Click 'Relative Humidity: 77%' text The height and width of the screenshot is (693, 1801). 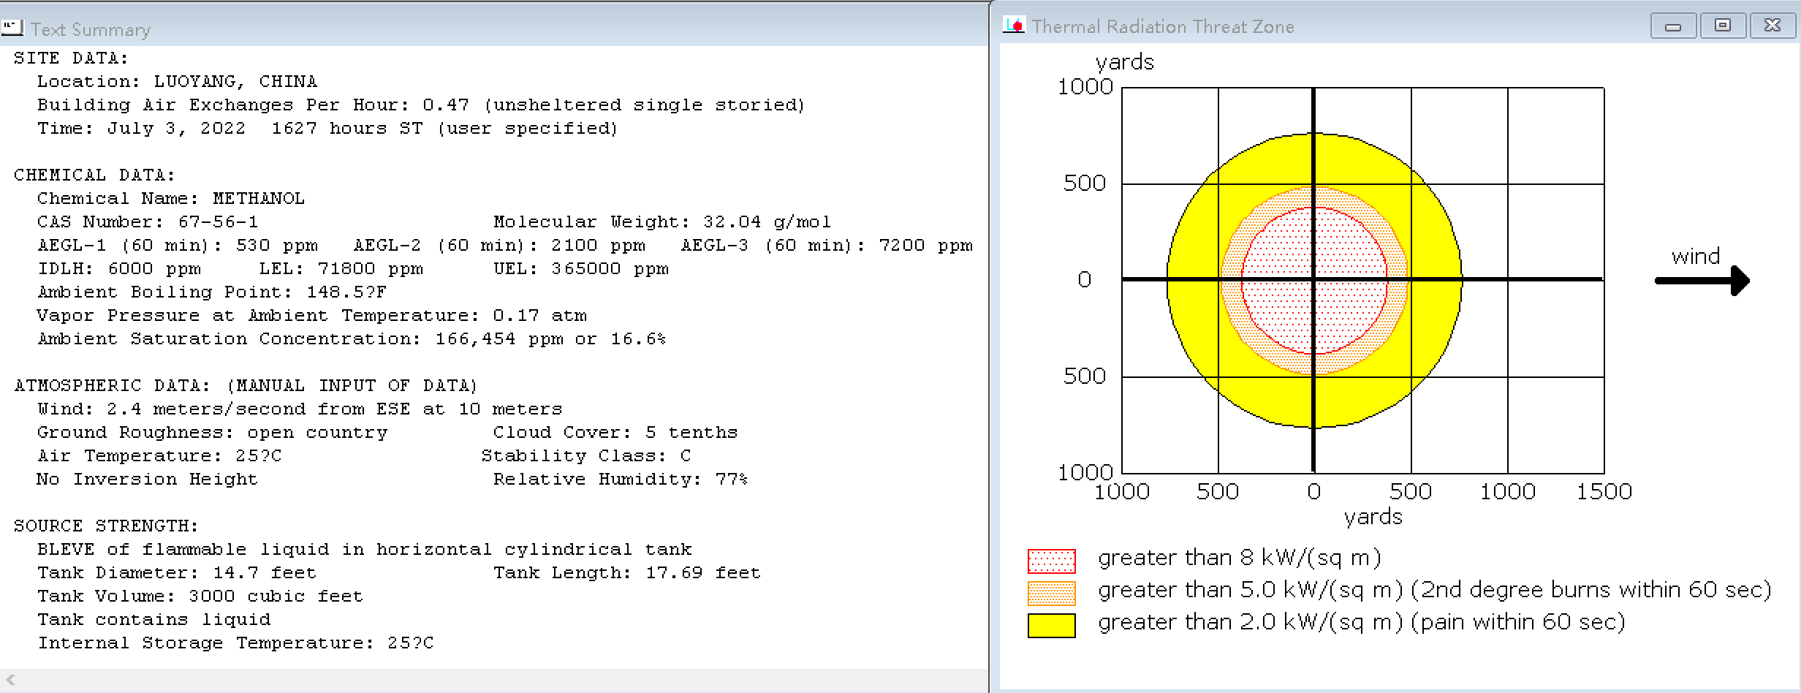point(621,479)
